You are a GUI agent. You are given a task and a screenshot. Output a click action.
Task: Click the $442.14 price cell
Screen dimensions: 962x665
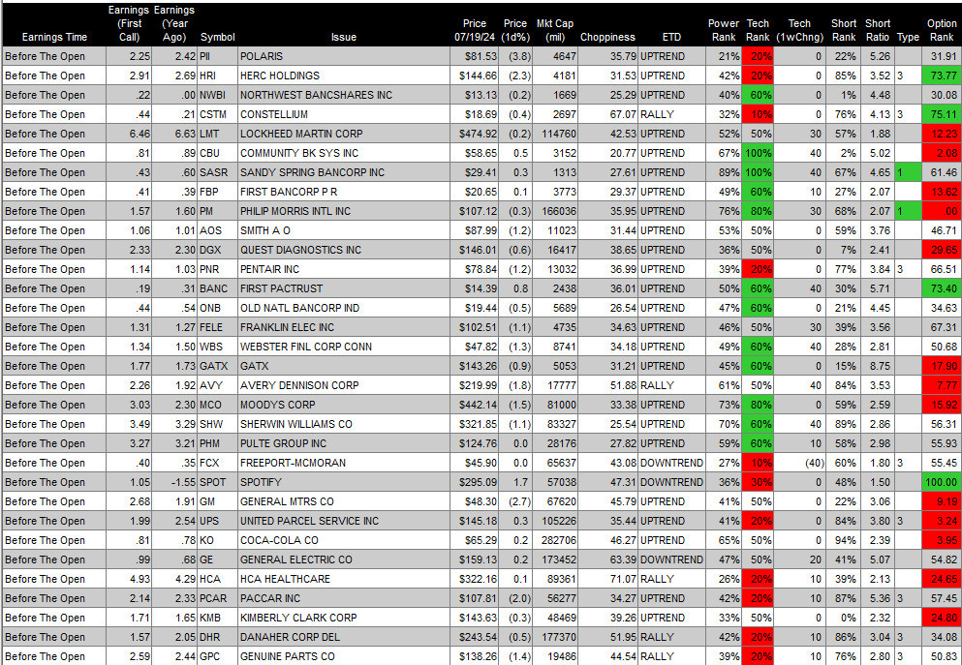pyautogui.click(x=474, y=406)
